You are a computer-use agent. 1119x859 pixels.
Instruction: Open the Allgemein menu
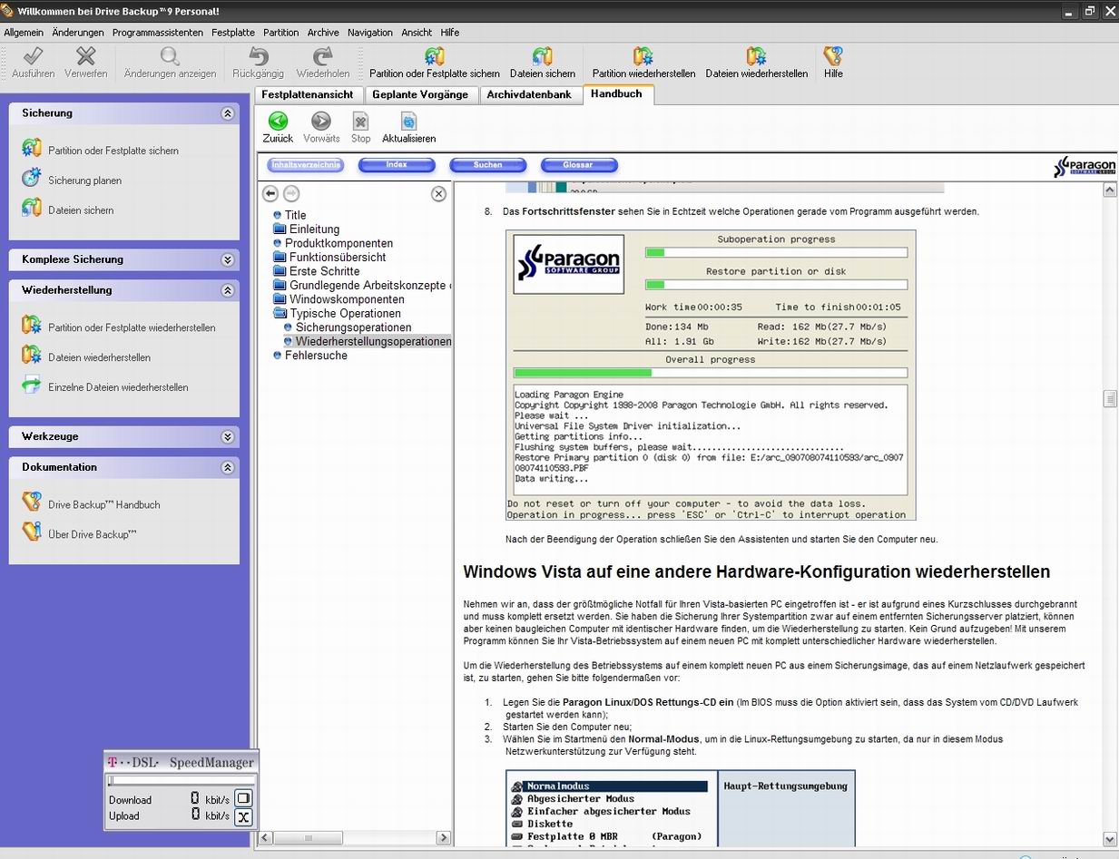click(24, 32)
